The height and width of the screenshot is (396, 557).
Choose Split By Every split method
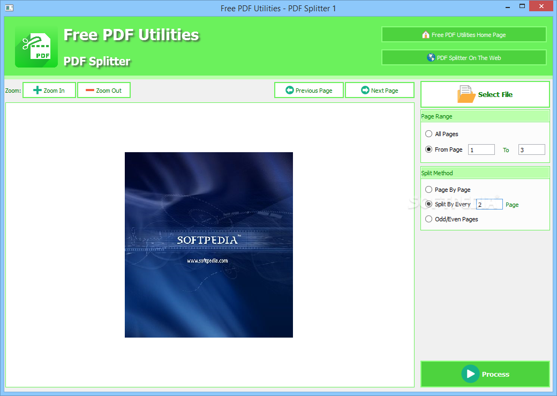pyautogui.click(x=429, y=204)
